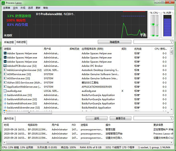The image size is (176, 151).
Task: Click the Process Lasso title bar icon
Action: pyautogui.click(x=3, y=3)
